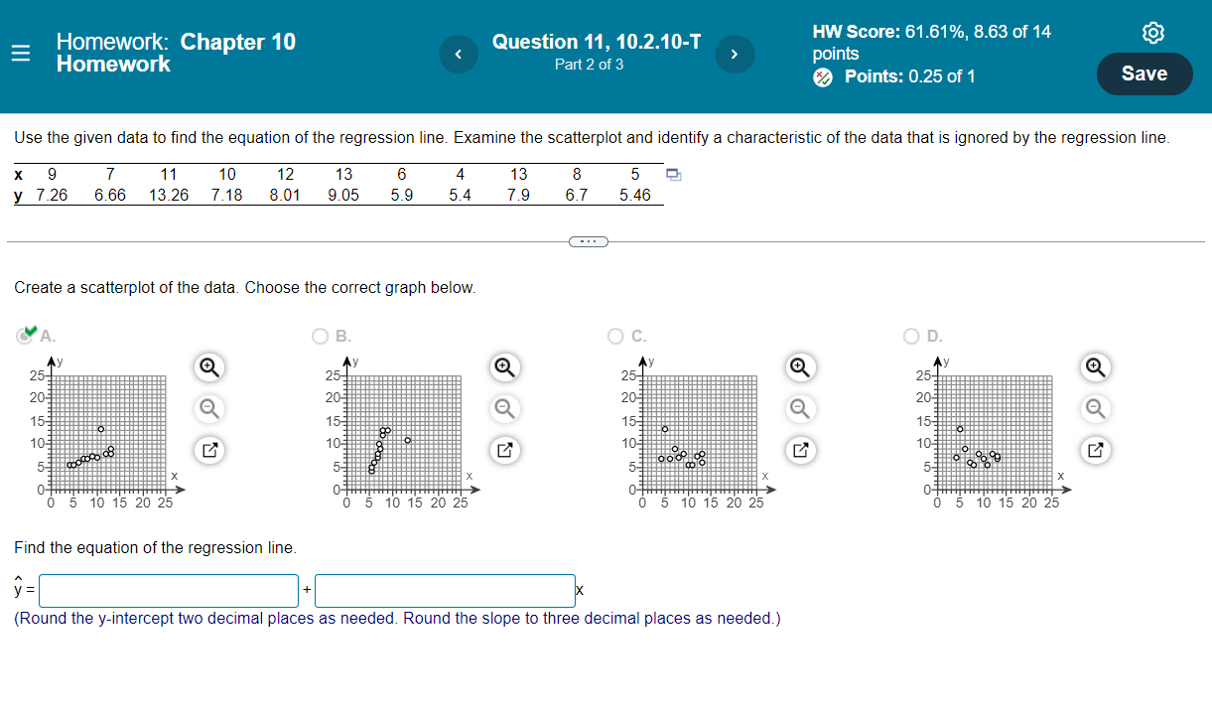Zoom in on graph C

800,367
